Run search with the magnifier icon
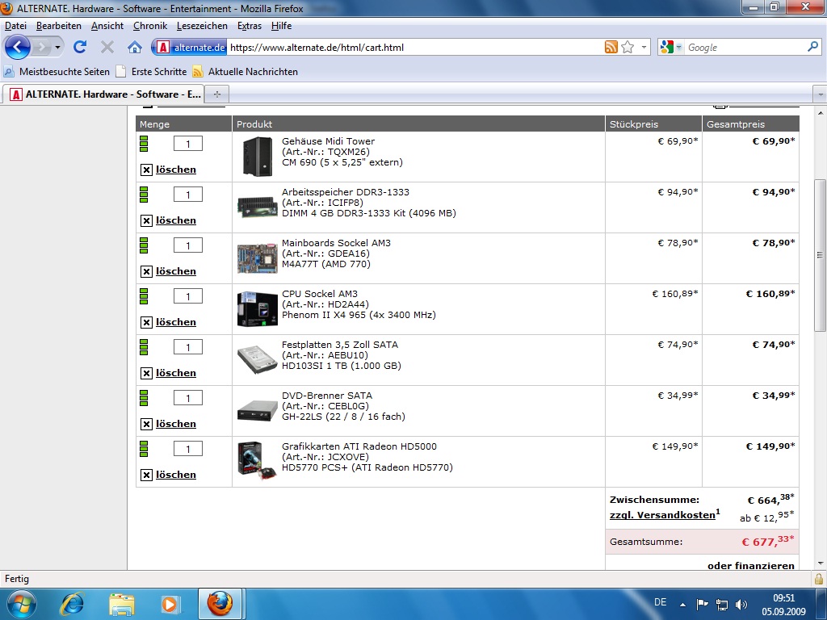 coord(812,47)
